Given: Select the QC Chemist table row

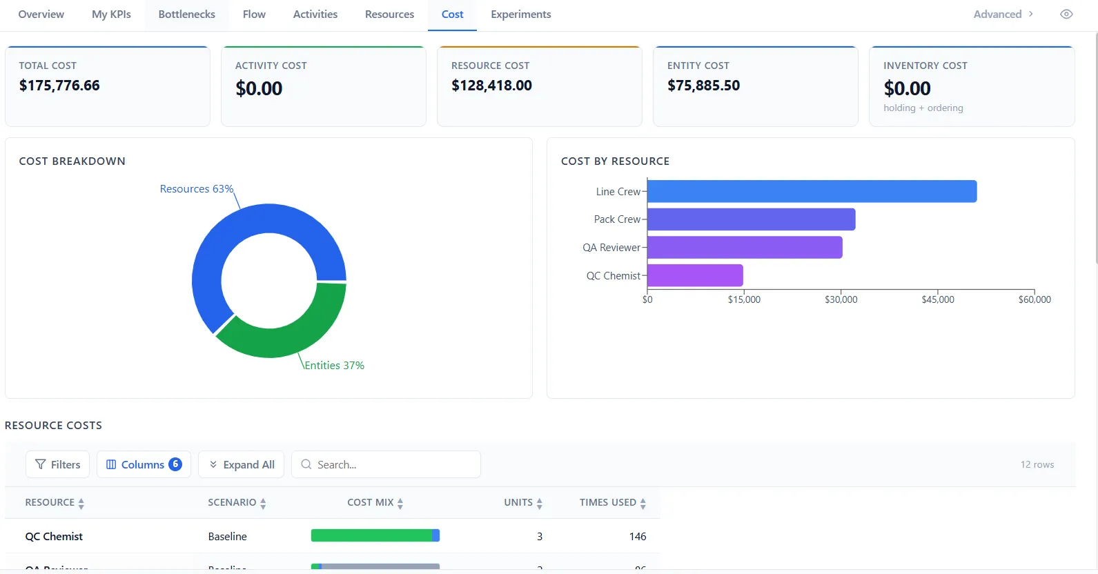Looking at the screenshot, I should pos(333,536).
